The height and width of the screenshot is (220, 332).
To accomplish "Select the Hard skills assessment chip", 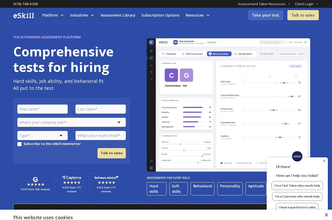I will pyautogui.click(x=157, y=189).
